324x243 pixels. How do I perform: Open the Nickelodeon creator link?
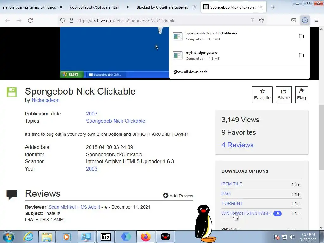(45, 100)
